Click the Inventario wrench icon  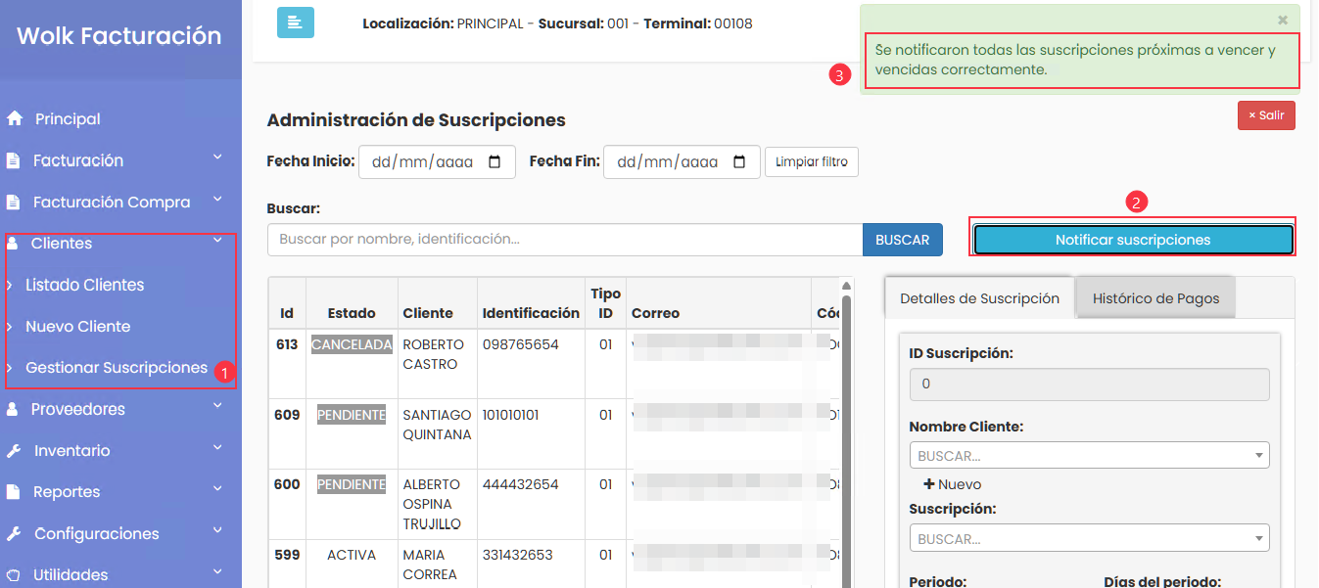pos(14,451)
